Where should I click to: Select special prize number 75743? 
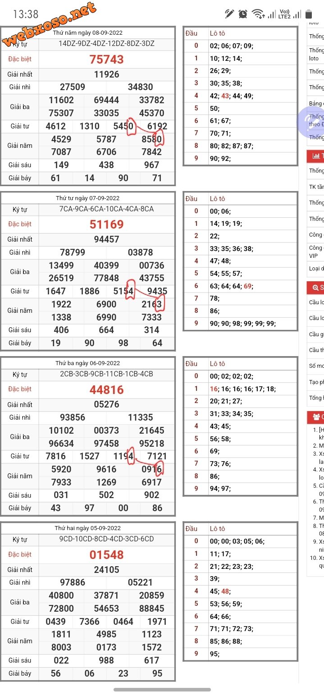tap(106, 59)
